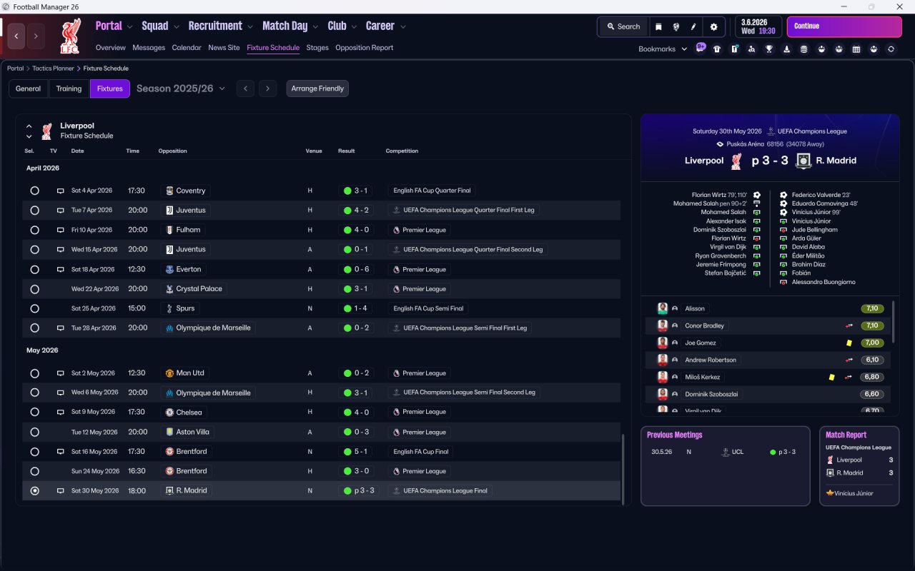Open the Overview sub-tab
This screenshot has height=571, width=915.
(111, 48)
